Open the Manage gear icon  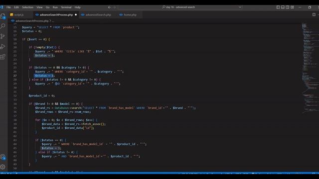pyautogui.click(x=2, y=167)
